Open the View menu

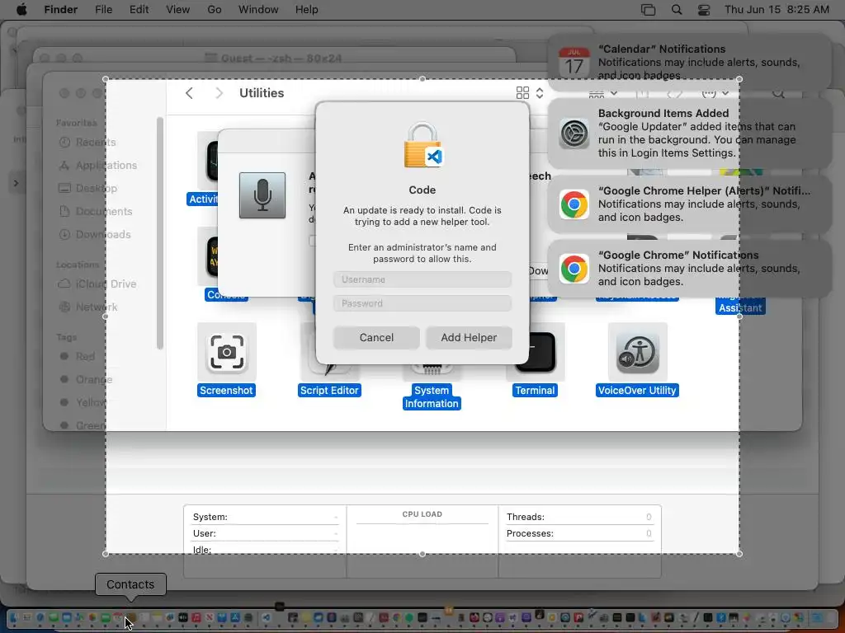click(178, 10)
